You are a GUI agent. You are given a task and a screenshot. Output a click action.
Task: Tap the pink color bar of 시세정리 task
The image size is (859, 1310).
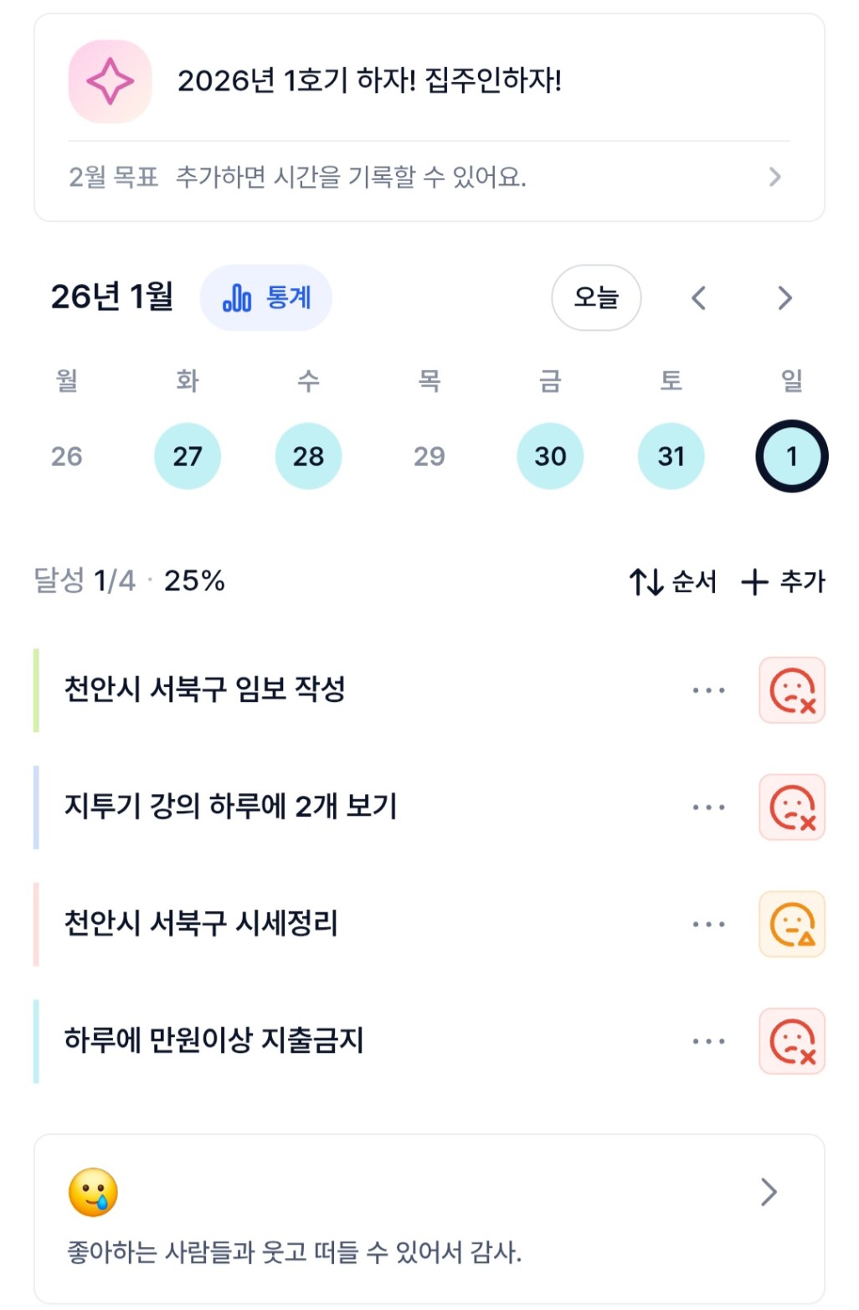click(36, 924)
